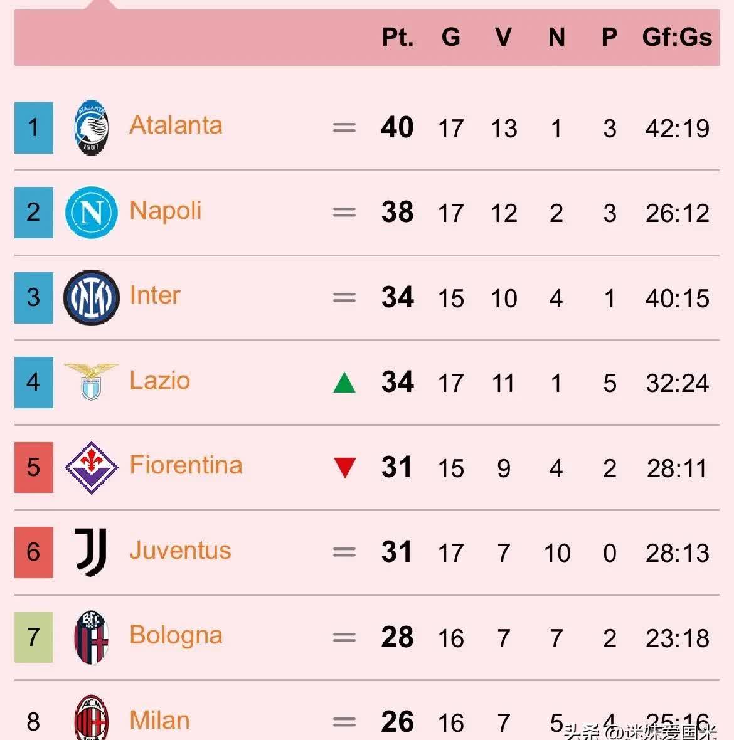Open the Juventus team link
The image size is (734, 740).
pos(180,551)
